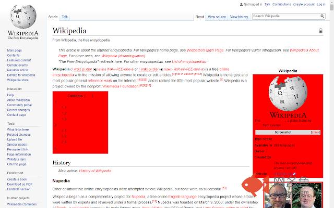Click the Talk link in top bar

click(x=267, y=4)
